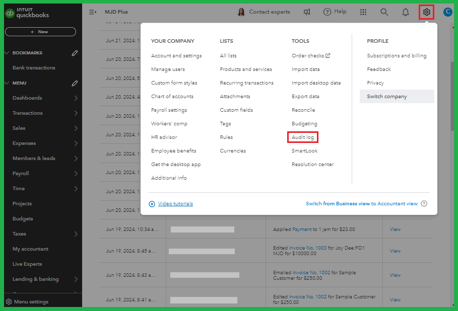Viewport: 458px width, 311px height.
Task: Open Resolution center
Action: pyautogui.click(x=312, y=164)
